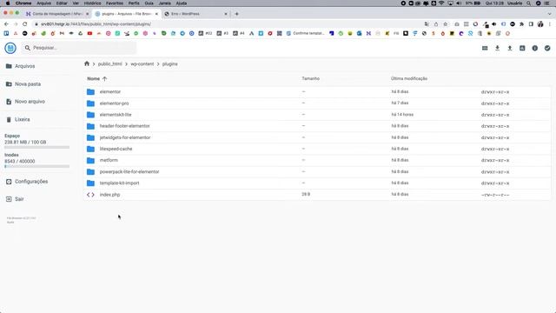Select the elementskit-lite folder name
The image size is (556, 313).
116,115
